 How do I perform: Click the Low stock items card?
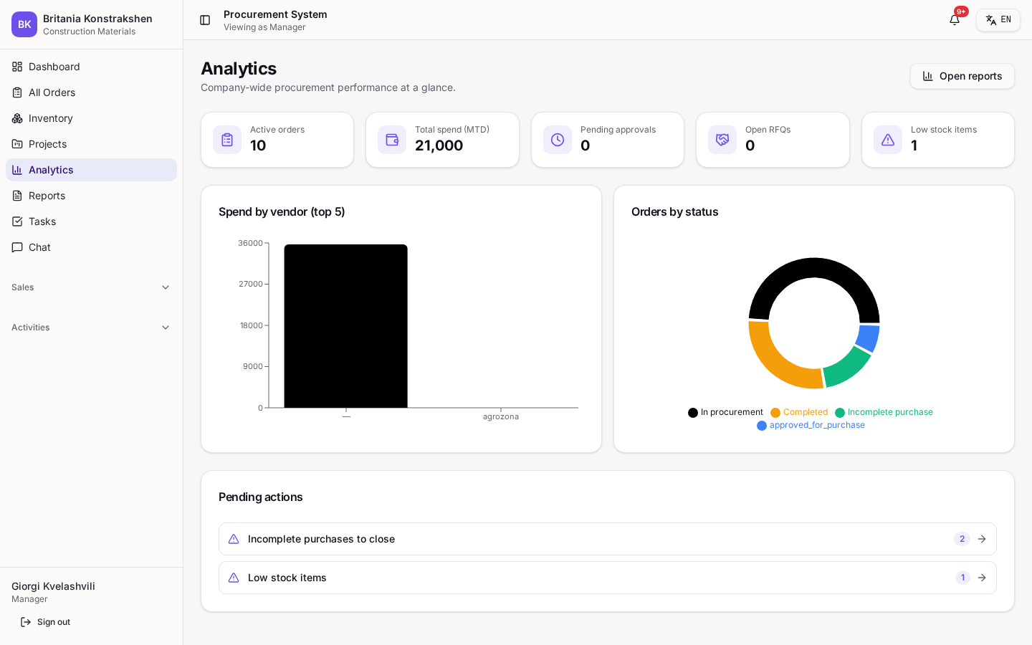tap(938, 140)
